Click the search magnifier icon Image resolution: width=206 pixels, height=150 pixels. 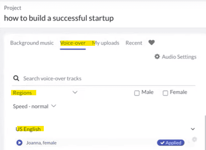tap(16, 78)
